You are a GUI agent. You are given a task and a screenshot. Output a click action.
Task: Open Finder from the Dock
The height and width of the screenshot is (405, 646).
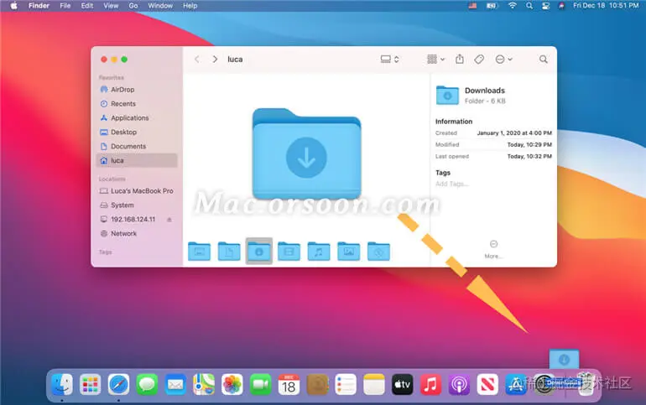(62, 384)
